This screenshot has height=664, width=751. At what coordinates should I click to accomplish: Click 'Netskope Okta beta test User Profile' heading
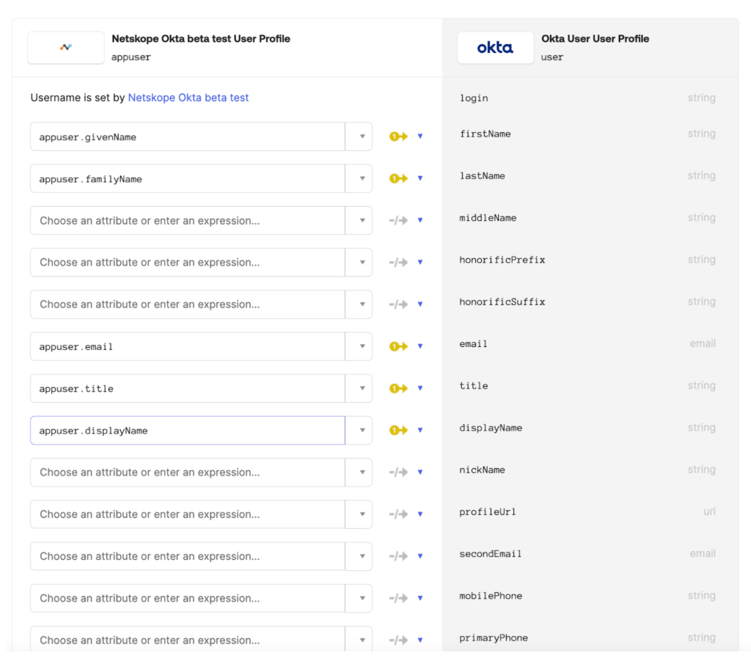[x=201, y=39]
